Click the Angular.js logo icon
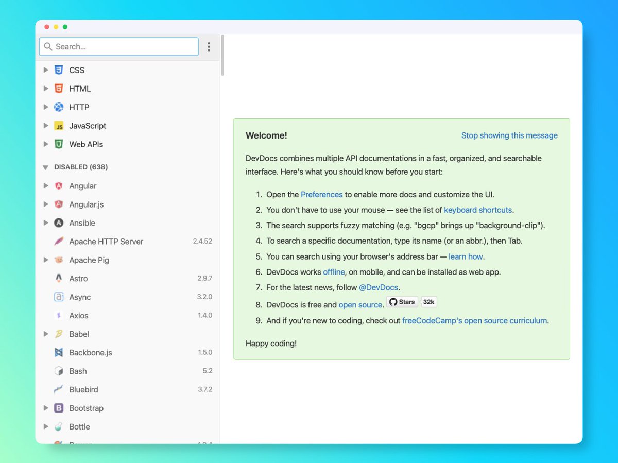618x463 pixels. [59, 204]
